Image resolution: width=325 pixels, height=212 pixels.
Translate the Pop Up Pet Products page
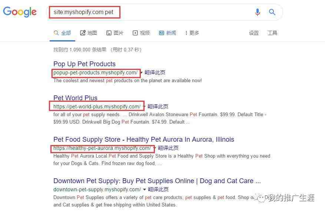(x=155, y=73)
